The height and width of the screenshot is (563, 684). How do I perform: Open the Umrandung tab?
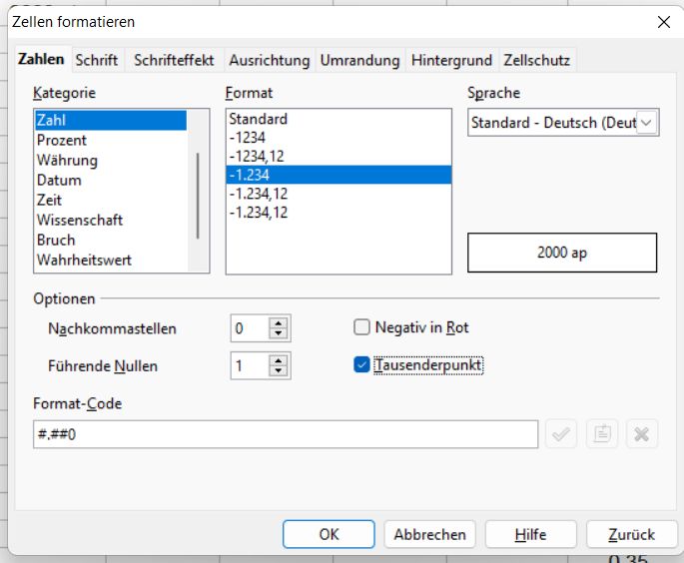click(359, 60)
